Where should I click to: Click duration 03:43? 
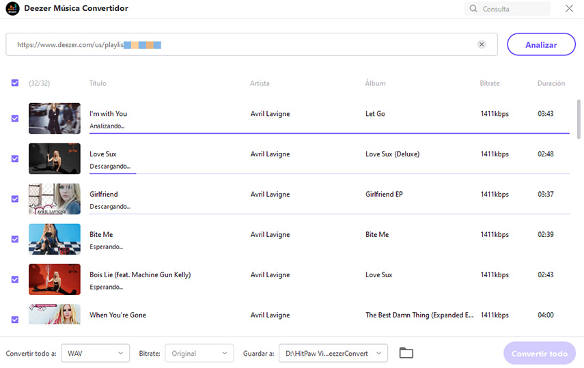546,113
